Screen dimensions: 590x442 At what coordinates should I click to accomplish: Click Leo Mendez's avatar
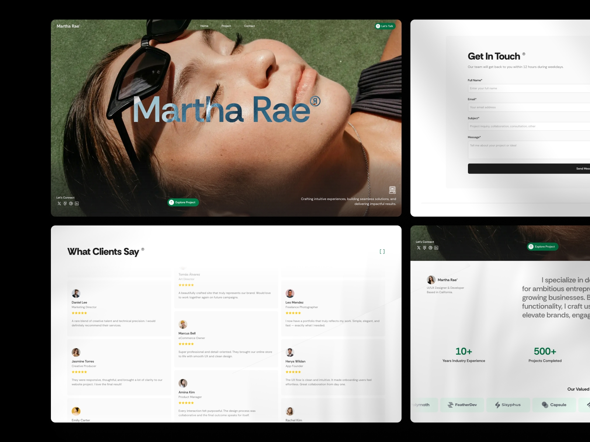pos(290,293)
